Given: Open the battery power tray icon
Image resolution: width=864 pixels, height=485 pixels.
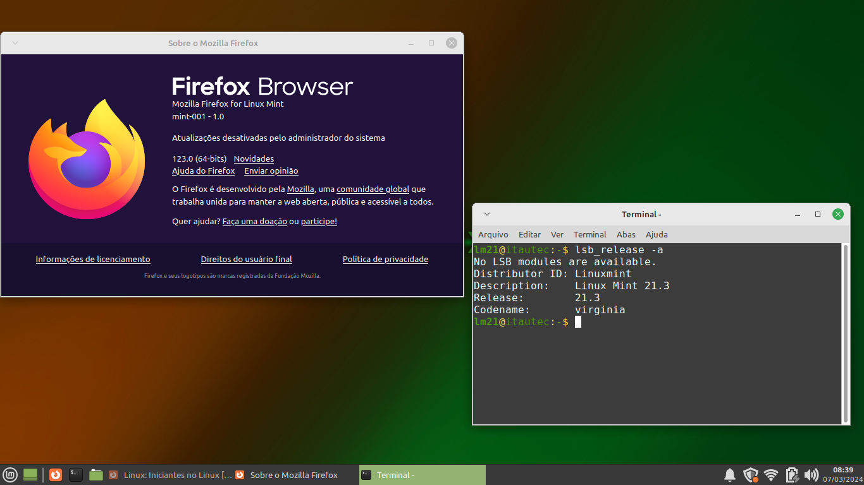Looking at the screenshot, I should click(x=792, y=475).
